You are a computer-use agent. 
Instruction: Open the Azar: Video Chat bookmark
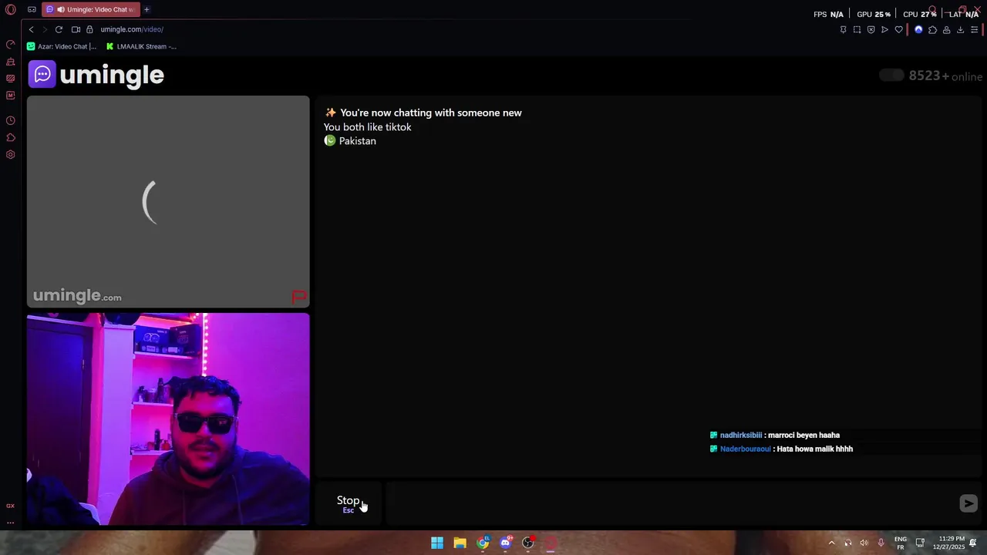pyautogui.click(x=62, y=46)
